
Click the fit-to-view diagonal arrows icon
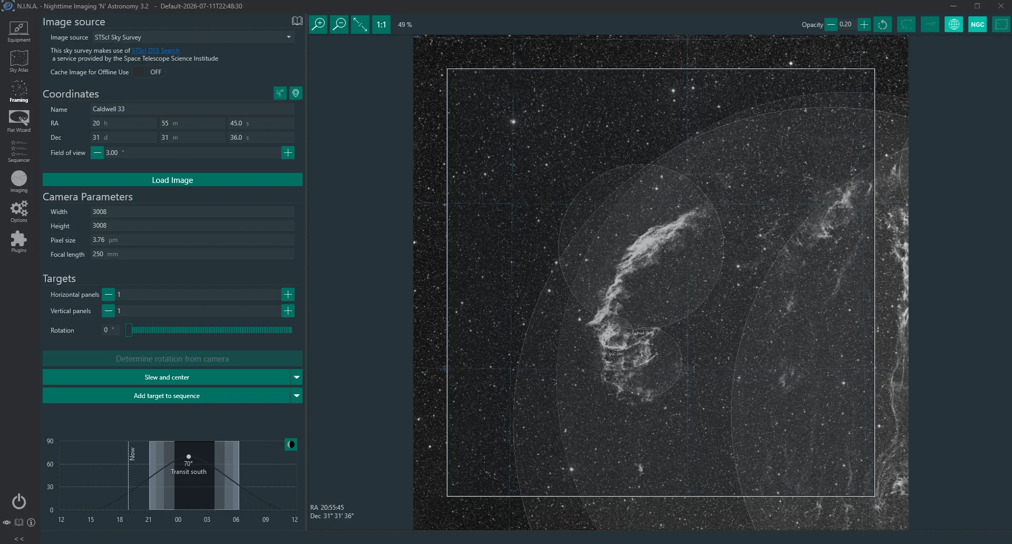361,24
